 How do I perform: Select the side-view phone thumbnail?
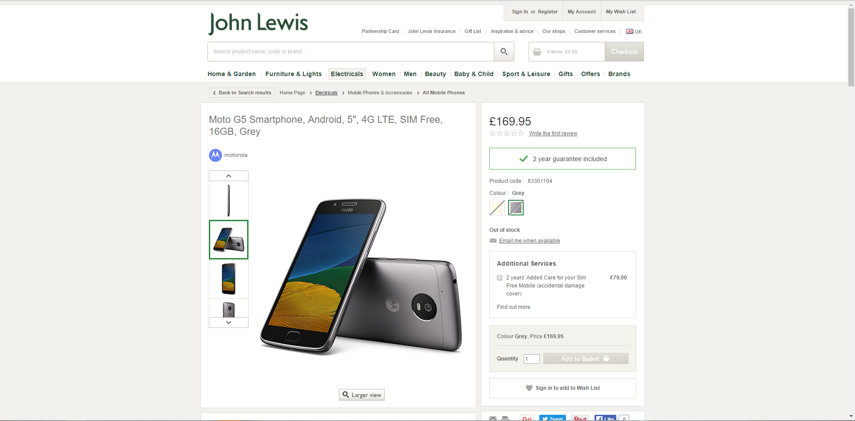pyautogui.click(x=228, y=200)
